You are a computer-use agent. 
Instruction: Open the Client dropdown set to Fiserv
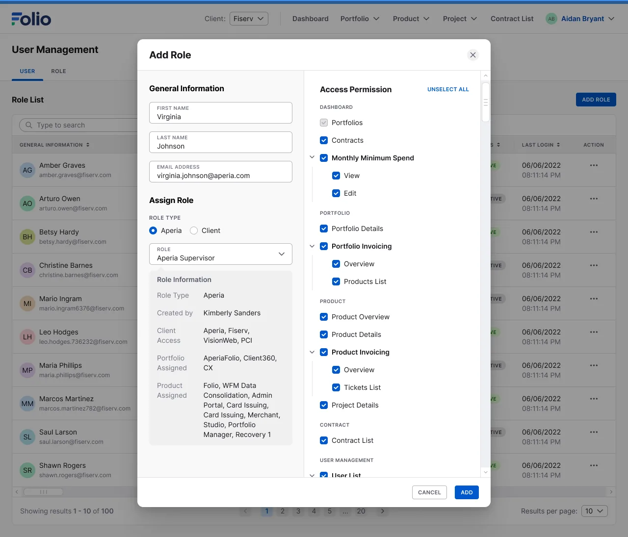click(249, 19)
